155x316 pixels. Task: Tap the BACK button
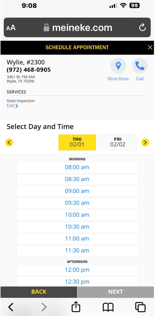(x=39, y=292)
